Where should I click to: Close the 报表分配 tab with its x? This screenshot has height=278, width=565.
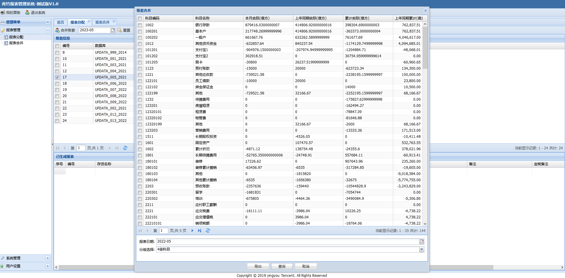pos(89,21)
